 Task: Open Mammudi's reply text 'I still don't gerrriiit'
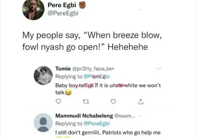108,132
